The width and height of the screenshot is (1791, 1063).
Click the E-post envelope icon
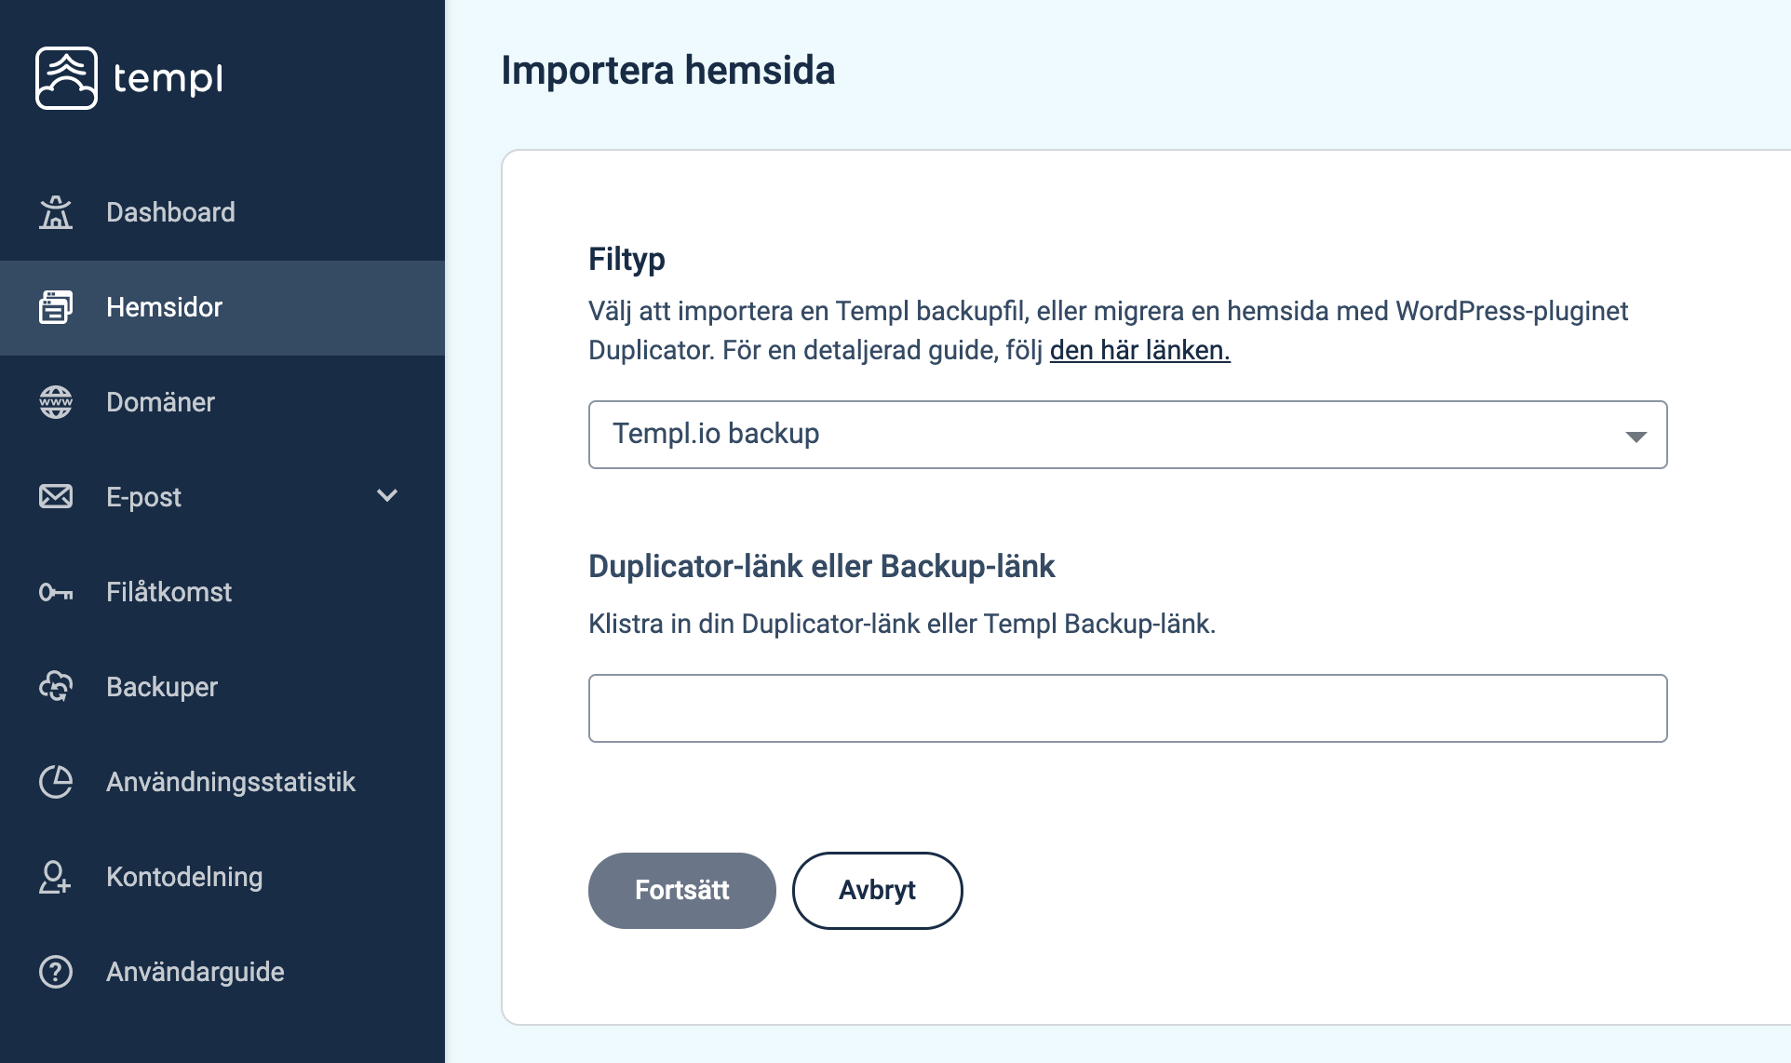[x=56, y=497]
